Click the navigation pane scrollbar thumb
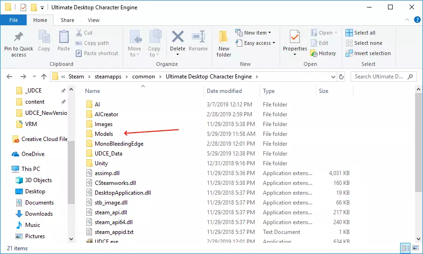This screenshot has height=254, width=423. [x=71, y=172]
